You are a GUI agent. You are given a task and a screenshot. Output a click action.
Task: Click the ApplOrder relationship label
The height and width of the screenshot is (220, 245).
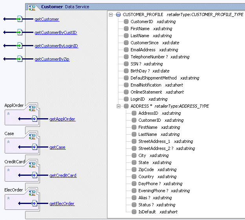point(14,105)
